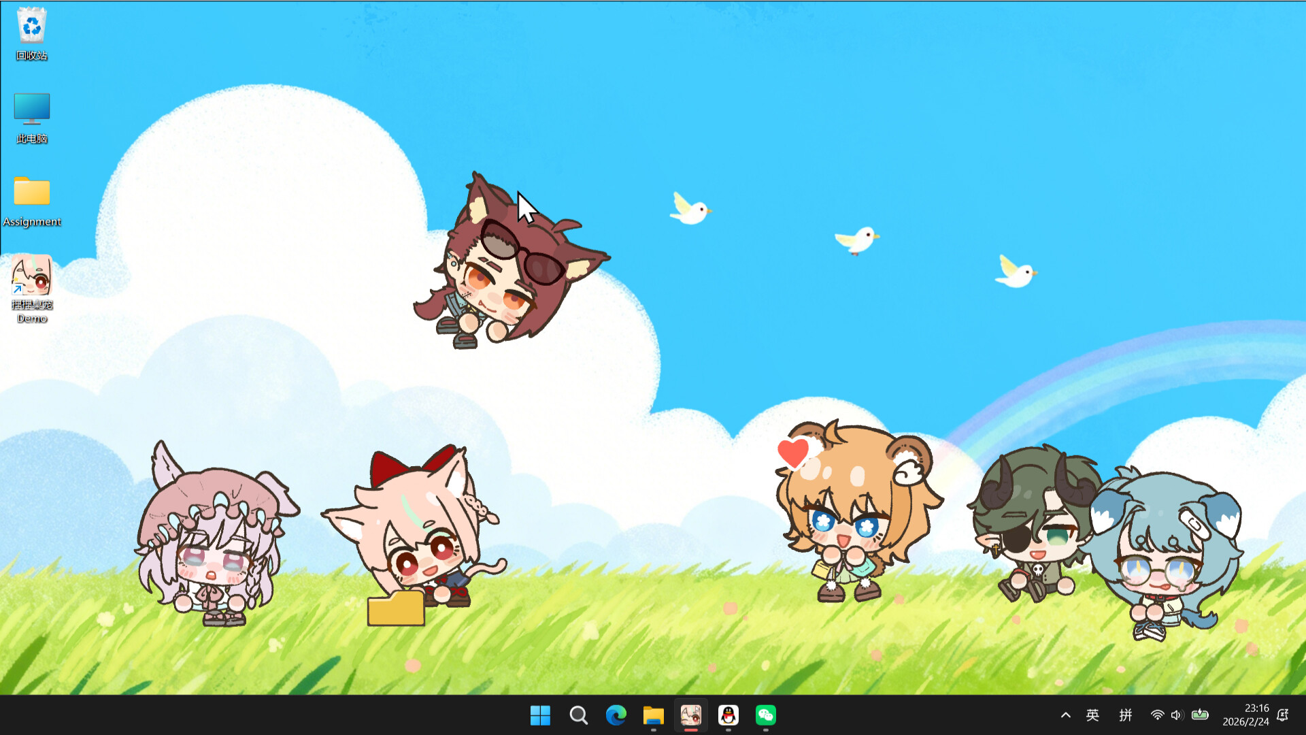Open QQ from the taskbar

coord(728,715)
